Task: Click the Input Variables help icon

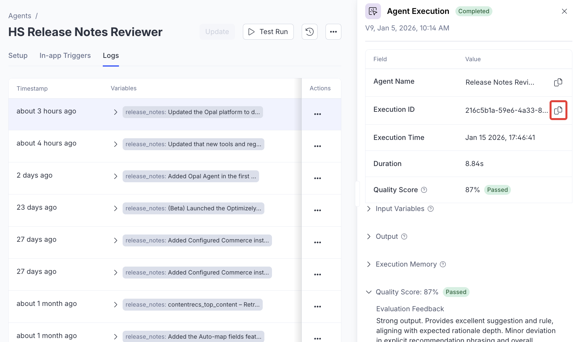Action: [x=430, y=209]
